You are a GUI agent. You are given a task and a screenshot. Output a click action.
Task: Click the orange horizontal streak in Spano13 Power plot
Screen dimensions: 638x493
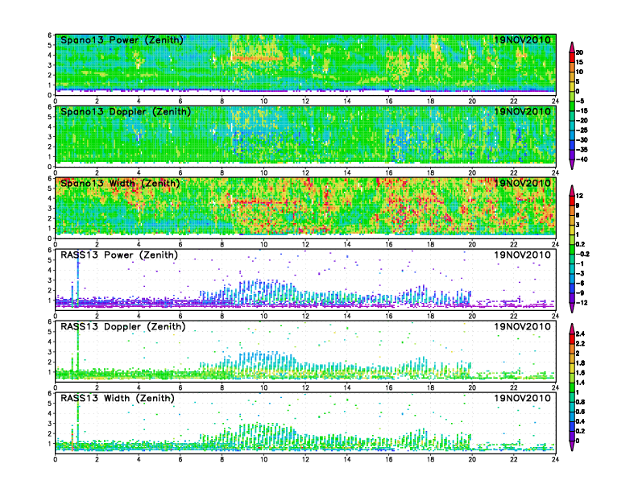tap(257, 59)
